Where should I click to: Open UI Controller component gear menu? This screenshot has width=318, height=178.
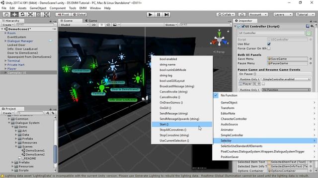(x=312, y=26)
